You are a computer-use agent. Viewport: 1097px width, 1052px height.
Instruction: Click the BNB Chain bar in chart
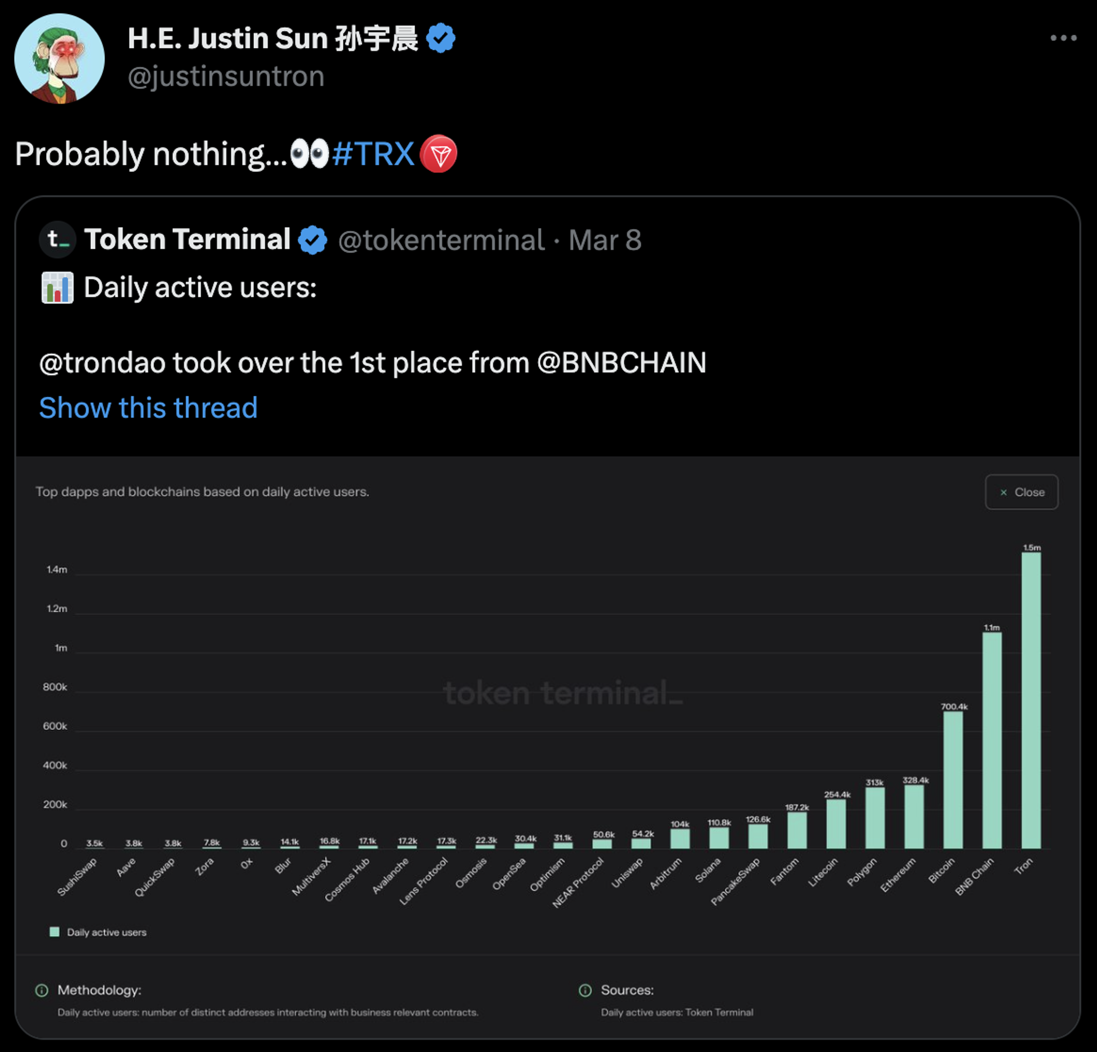click(992, 740)
